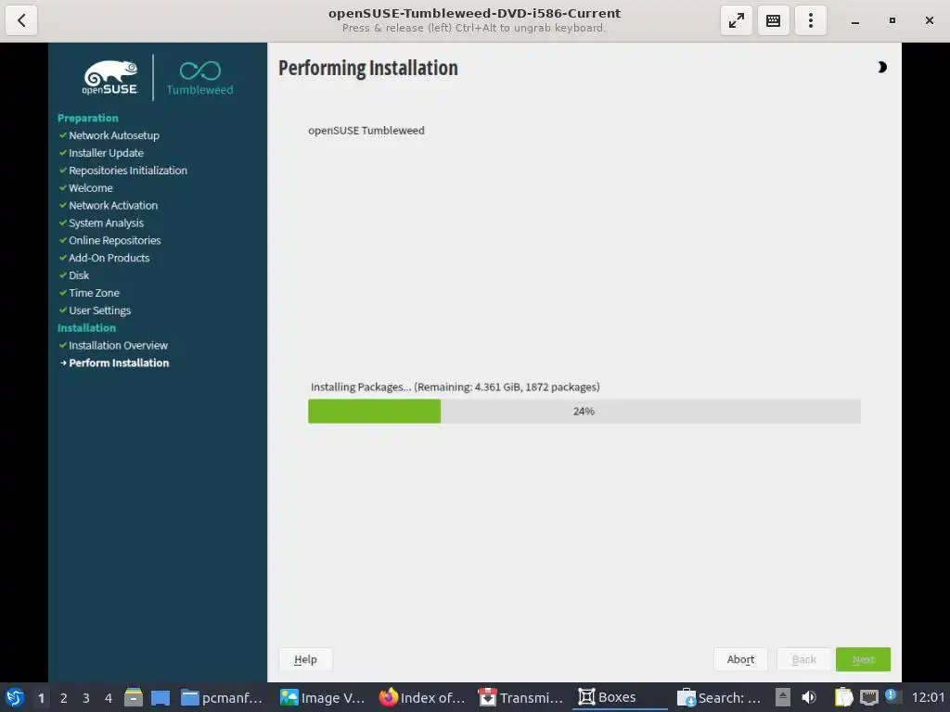Abort the installation
This screenshot has height=712, width=950.
740,659
